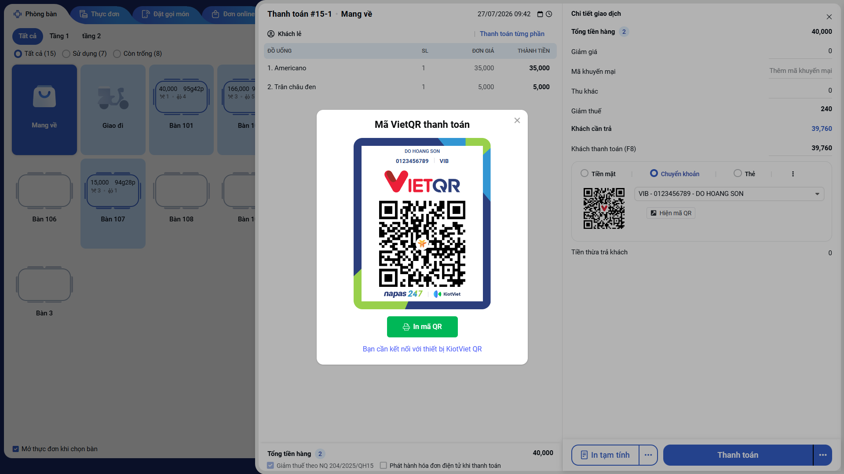844x474 pixels.
Task: Select table Bàn 108
Action: pyautogui.click(x=181, y=203)
